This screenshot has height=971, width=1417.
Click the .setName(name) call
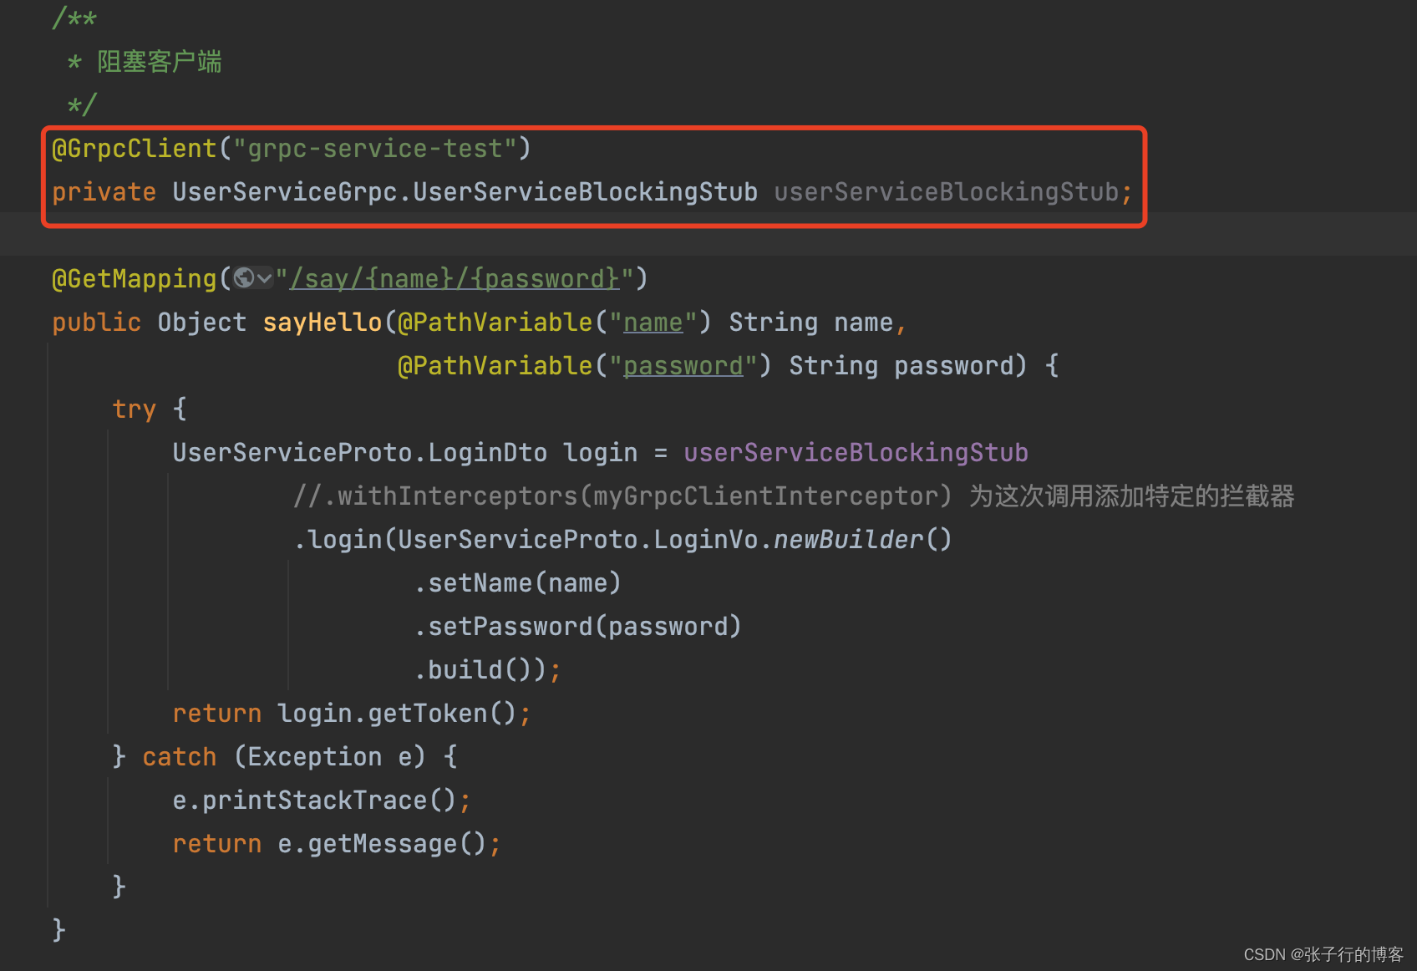click(517, 582)
